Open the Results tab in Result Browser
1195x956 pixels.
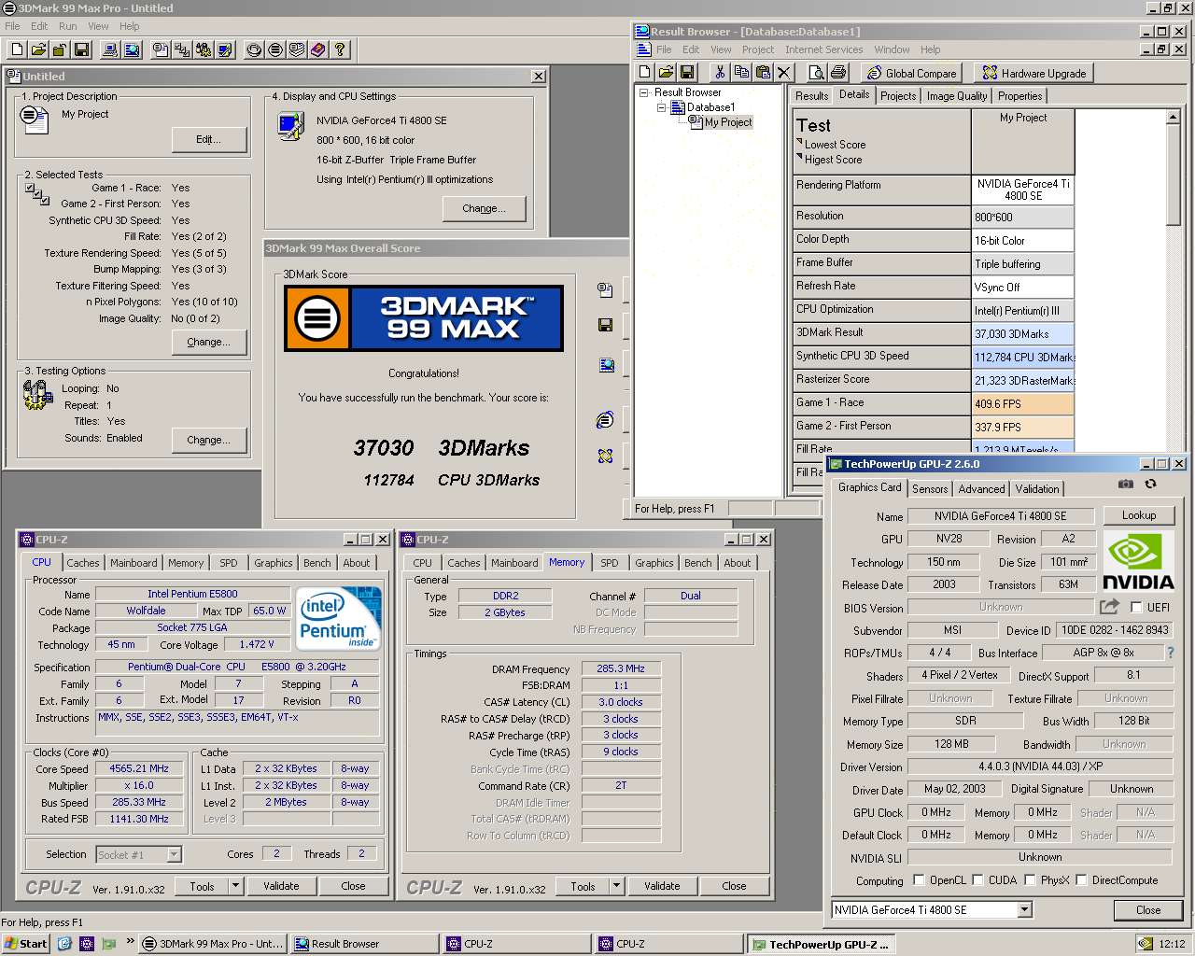pos(811,96)
